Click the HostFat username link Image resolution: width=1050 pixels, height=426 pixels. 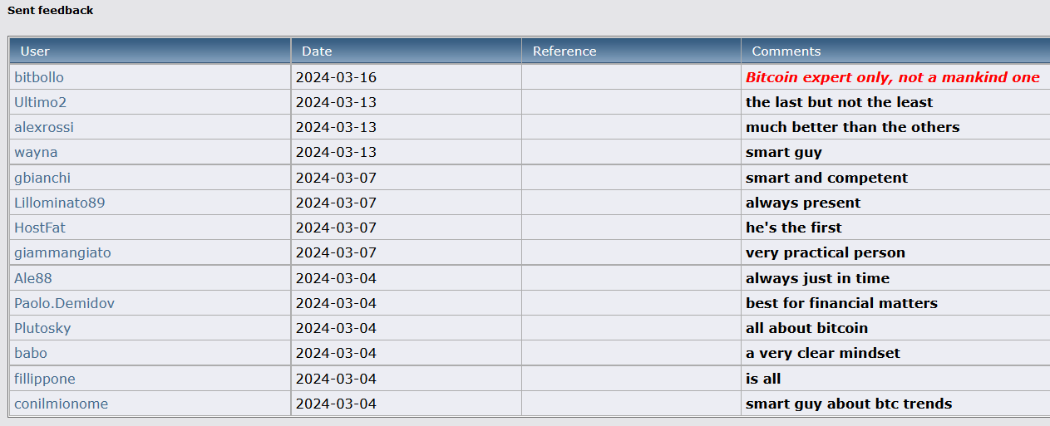(x=40, y=228)
